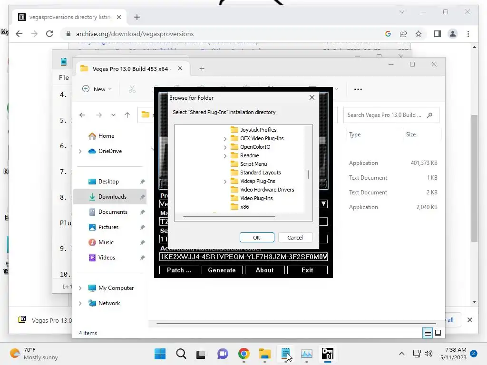Image resolution: width=487 pixels, height=365 pixels.
Task: Click the Patch button in keygen
Action: coord(179,270)
